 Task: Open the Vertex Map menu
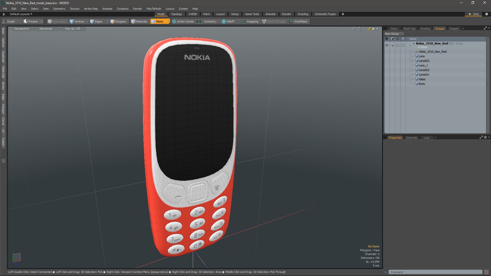pyautogui.click(x=91, y=9)
